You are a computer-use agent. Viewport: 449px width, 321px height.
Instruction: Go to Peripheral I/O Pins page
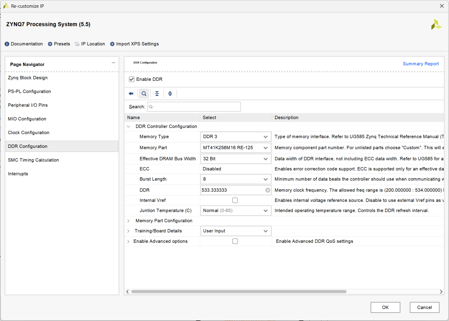tap(62, 105)
